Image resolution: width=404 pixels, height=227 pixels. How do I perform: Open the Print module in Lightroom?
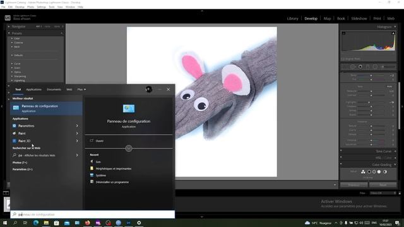[377, 18]
